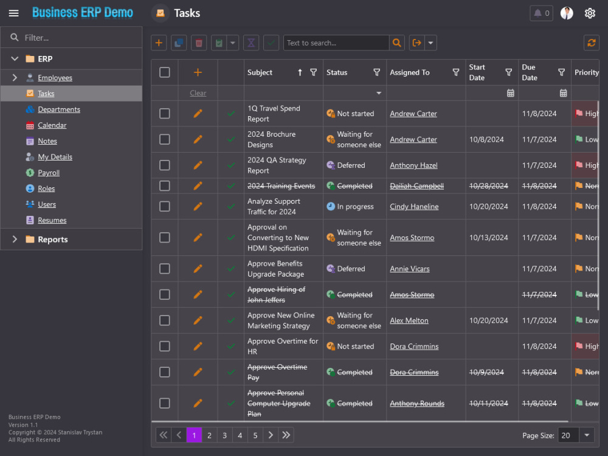Collapse the ERP folder
Screen dimensions: 608x456
click(15, 59)
